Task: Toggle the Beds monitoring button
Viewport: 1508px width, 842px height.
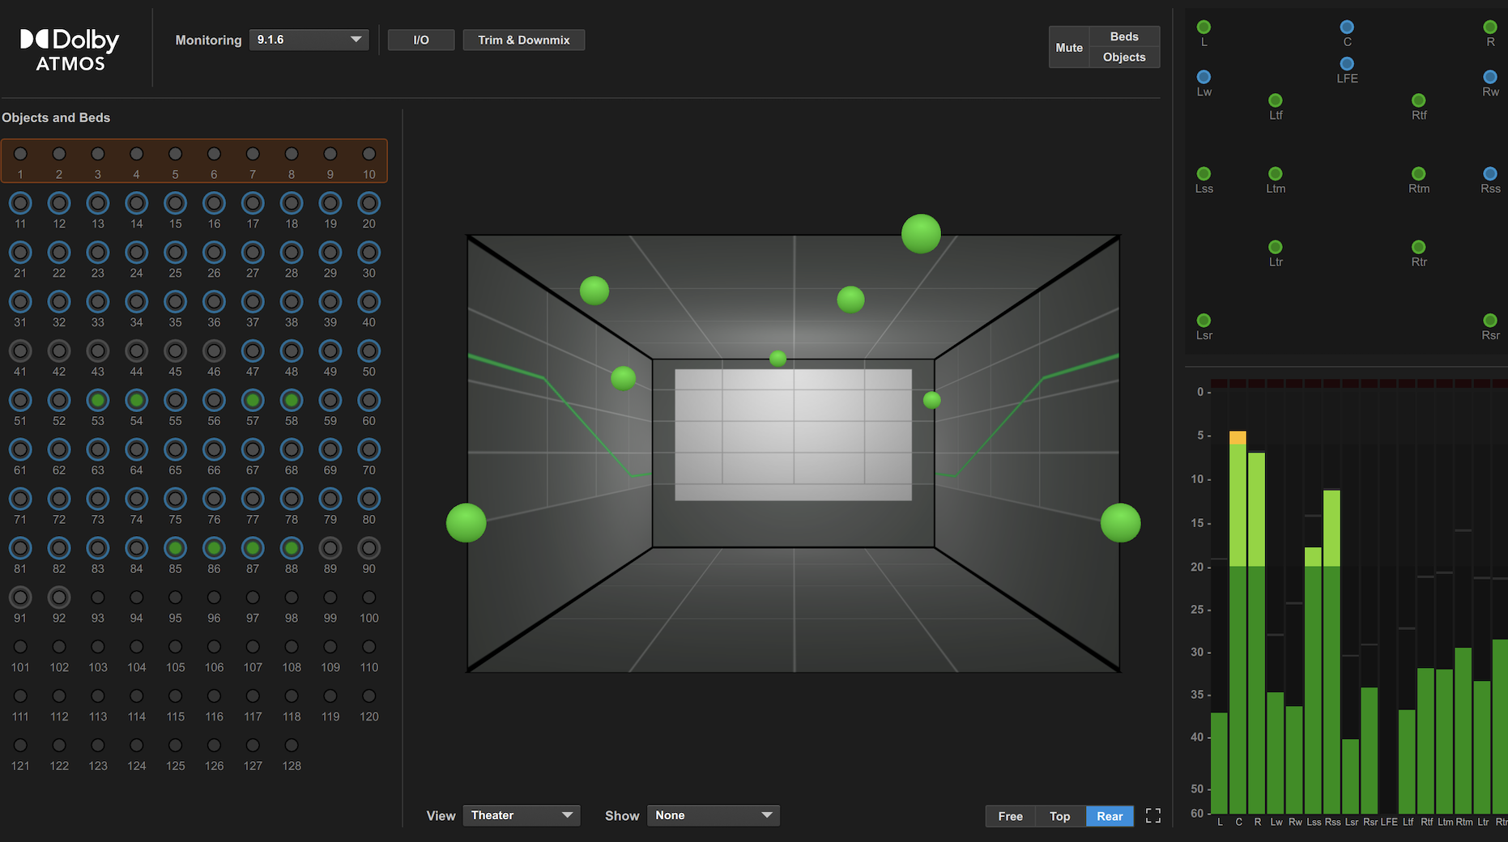Action: (x=1123, y=36)
